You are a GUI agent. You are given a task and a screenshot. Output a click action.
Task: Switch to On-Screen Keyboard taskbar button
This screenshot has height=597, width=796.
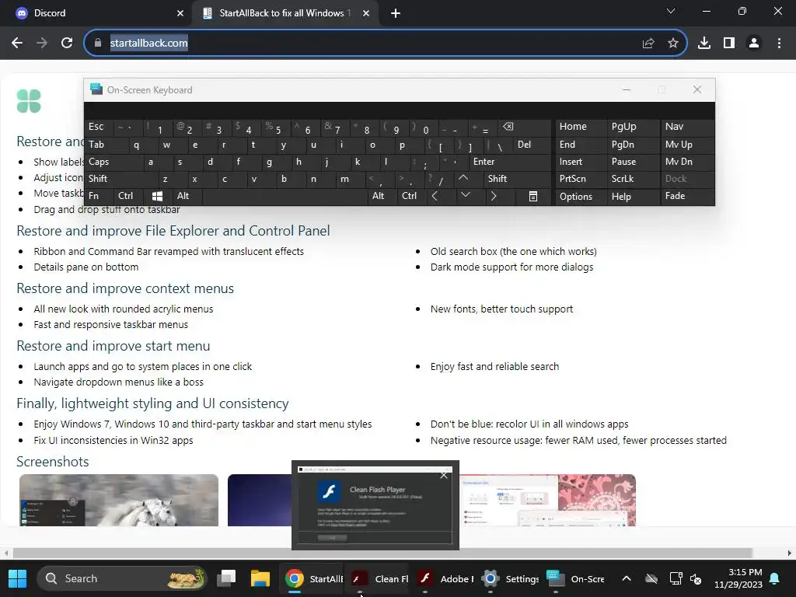[x=574, y=578]
